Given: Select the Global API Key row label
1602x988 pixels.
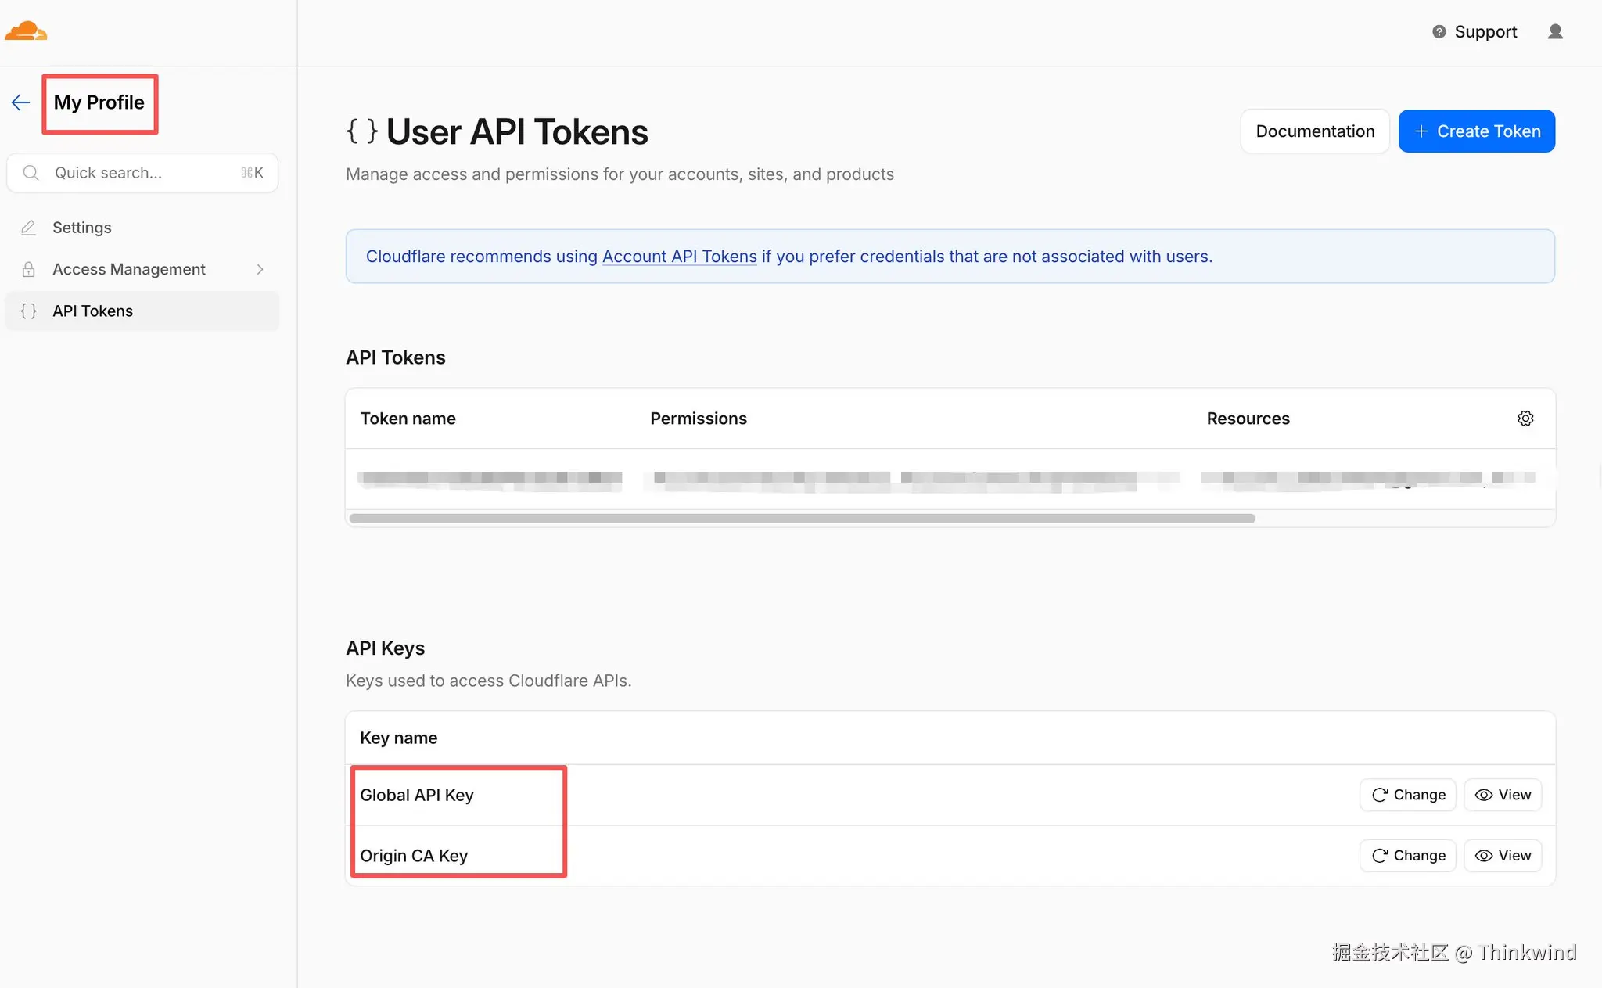Looking at the screenshot, I should (x=417, y=795).
